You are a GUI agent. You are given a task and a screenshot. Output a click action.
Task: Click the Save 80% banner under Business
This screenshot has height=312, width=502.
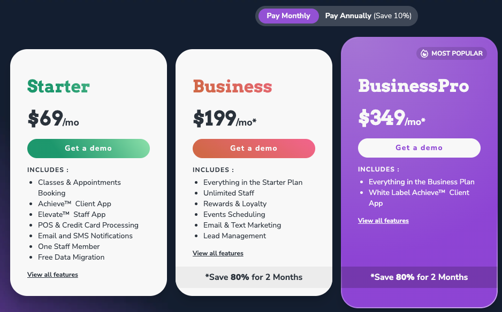[254, 277]
